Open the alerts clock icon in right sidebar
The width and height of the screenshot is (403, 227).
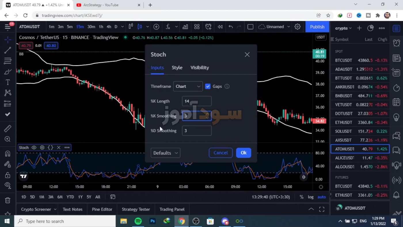(x=396, y=43)
